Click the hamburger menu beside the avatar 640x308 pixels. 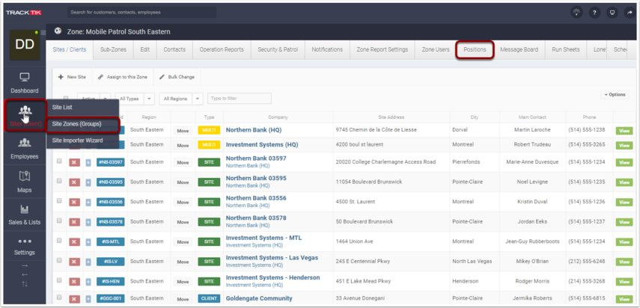click(x=43, y=33)
